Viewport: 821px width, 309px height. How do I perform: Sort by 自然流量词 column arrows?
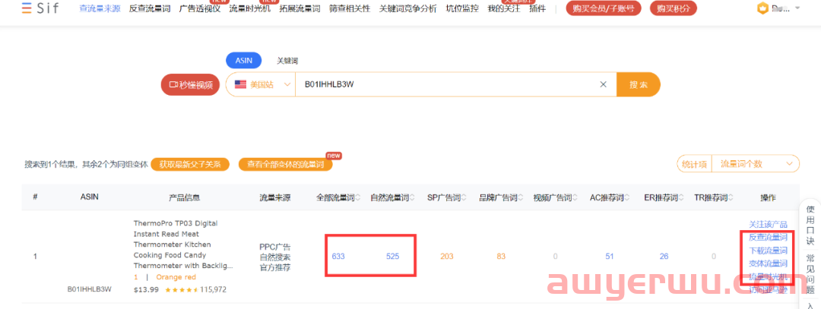click(413, 197)
